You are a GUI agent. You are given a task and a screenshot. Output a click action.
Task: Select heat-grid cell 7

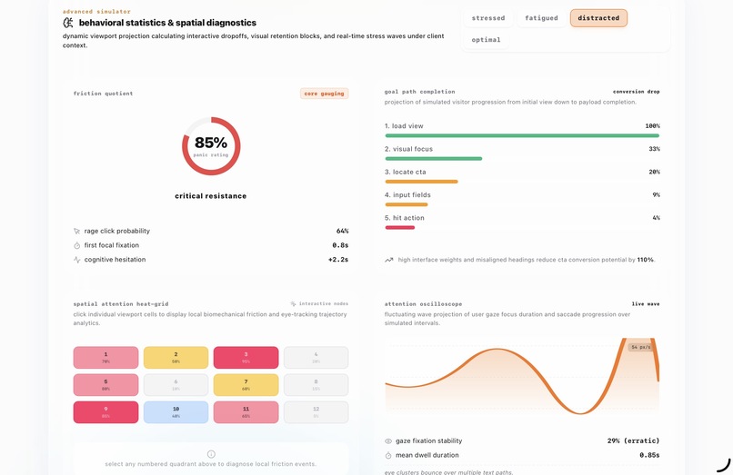[x=246, y=385]
